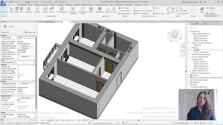Screen dimensions: 223x125
Task: Collapse the Графика properties section
Action: coord(34,35)
